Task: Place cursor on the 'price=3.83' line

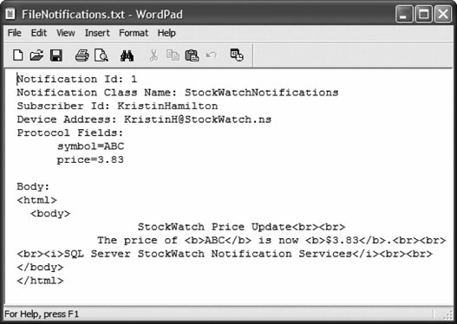Action: [90, 159]
